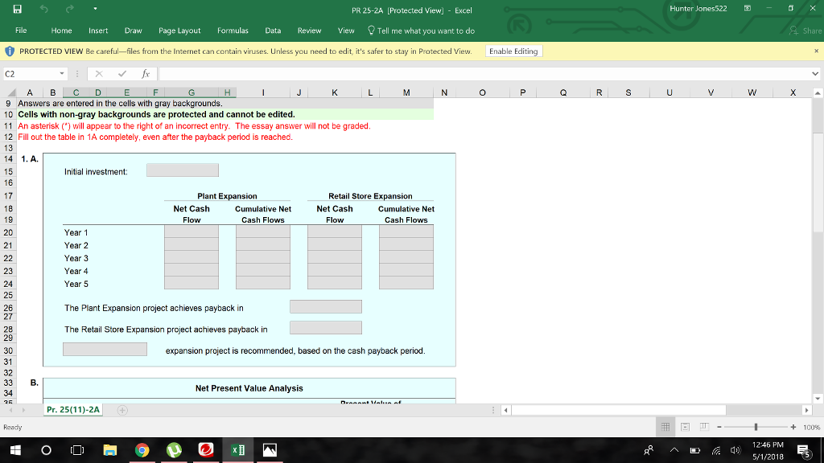The image size is (824, 463).
Task: Select row 15 header
Action: pos(8,172)
